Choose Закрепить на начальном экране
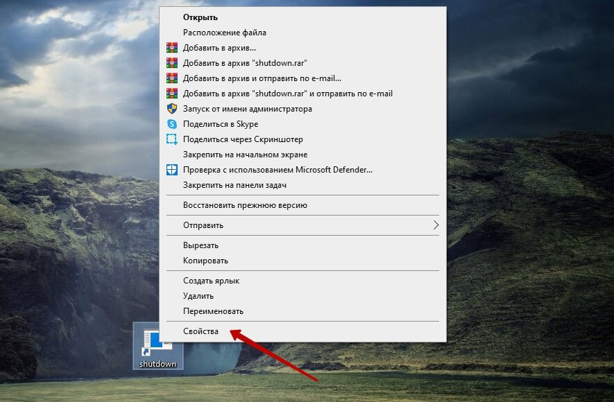Screen dimensions: 614x402 302,155
